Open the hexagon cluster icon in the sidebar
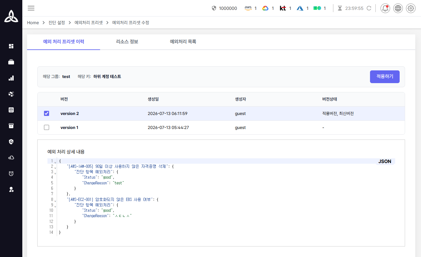Image resolution: width=421 pixels, height=257 pixels. tap(11, 94)
